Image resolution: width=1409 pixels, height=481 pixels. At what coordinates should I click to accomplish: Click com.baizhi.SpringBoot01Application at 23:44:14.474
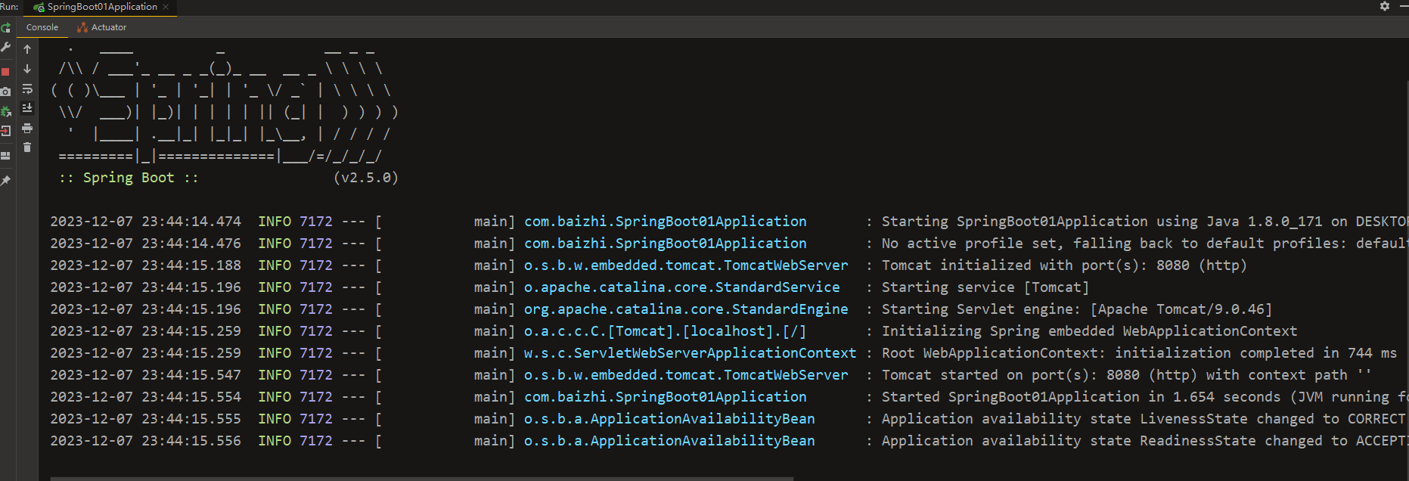click(x=665, y=222)
